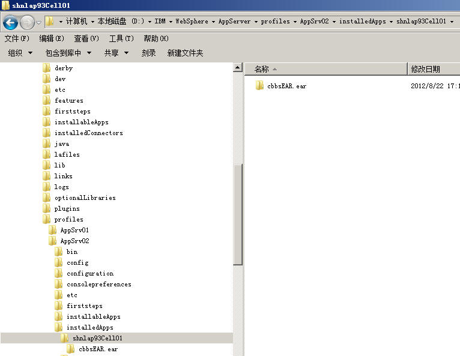Screen dimensions: 460x356
Task: Click IBM in the address breadcrumb
Action: point(160,22)
